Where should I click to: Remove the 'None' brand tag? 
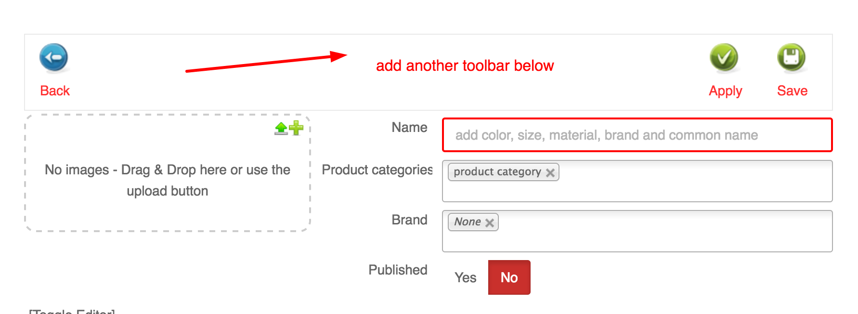[x=490, y=222]
